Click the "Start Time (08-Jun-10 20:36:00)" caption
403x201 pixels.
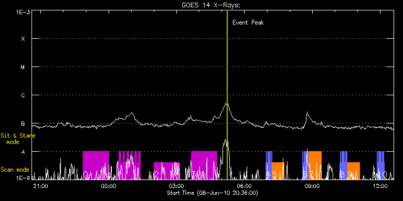(x=213, y=193)
